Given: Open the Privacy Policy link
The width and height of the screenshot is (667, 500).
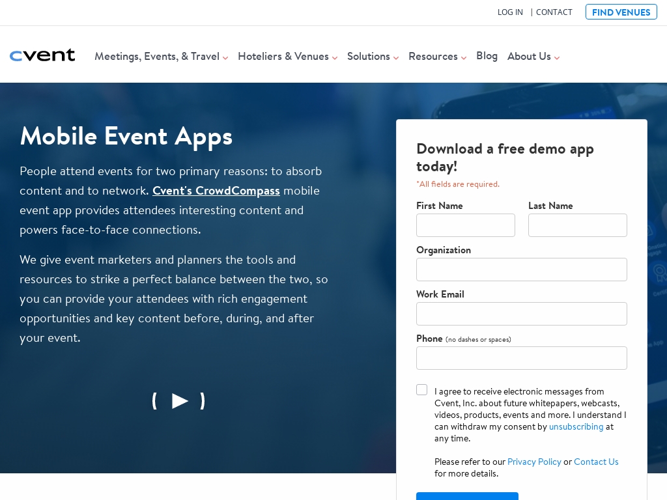Looking at the screenshot, I should point(534,462).
